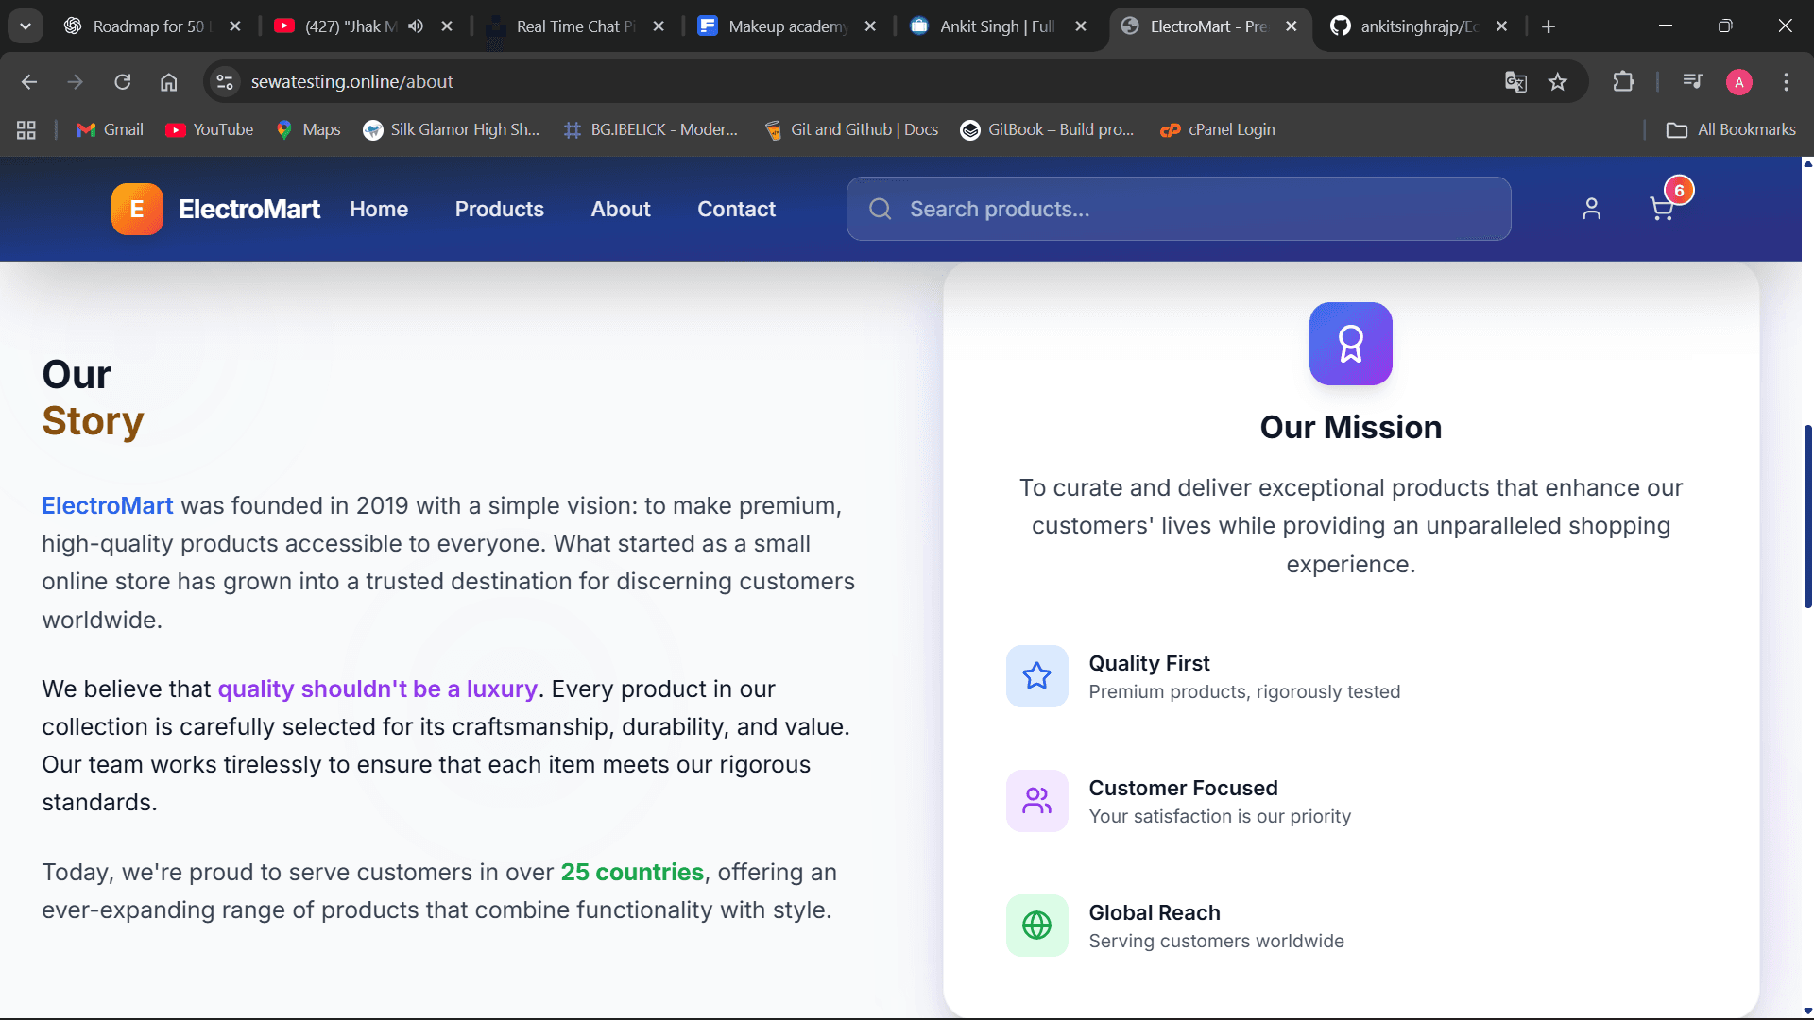
Task: Open the Chrome three-dot menu
Action: [x=1786, y=82]
